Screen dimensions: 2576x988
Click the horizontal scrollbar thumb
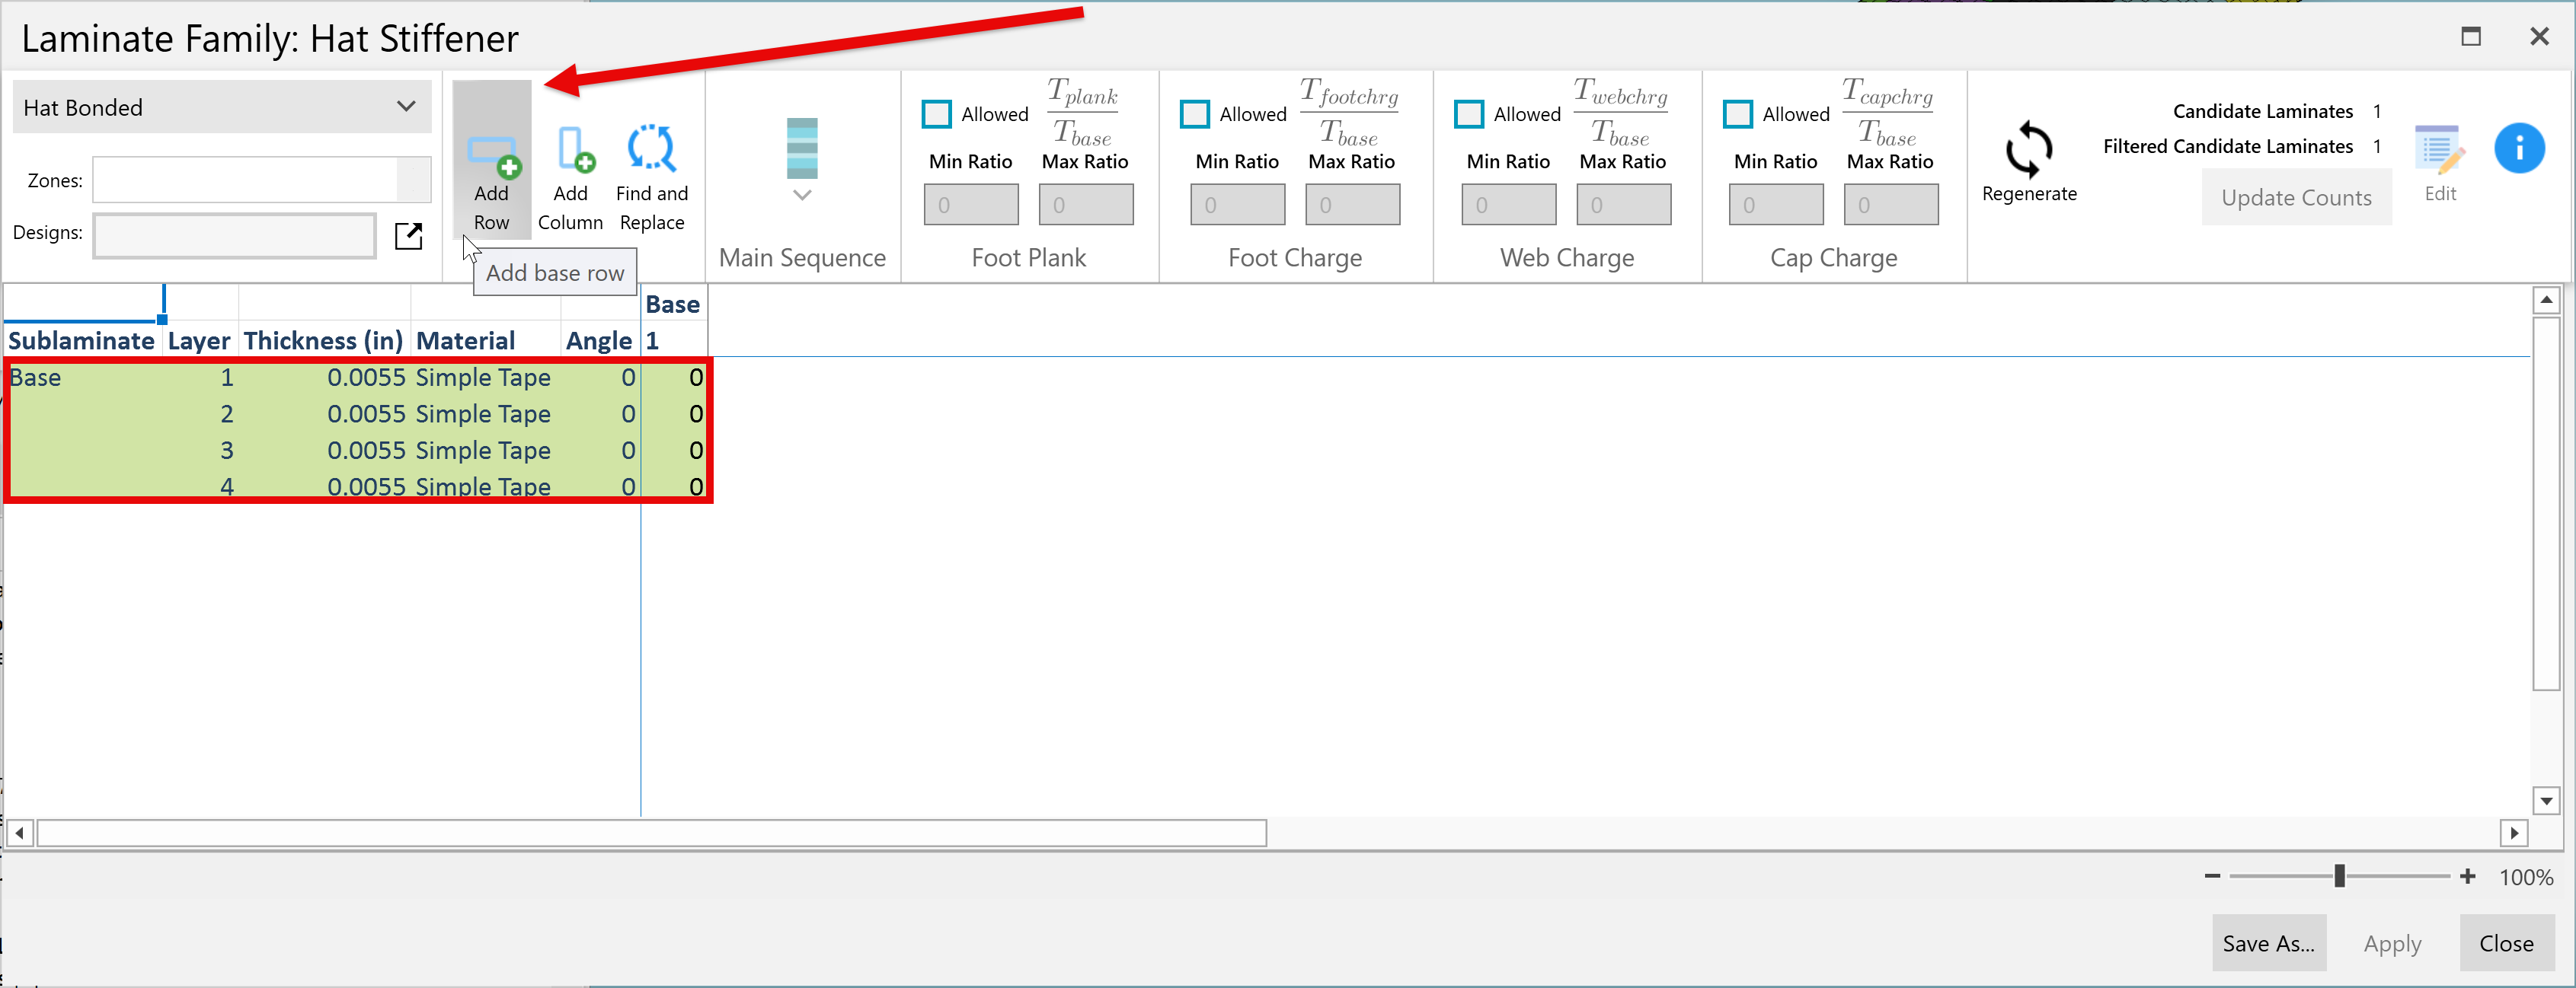click(x=652, y=832)
